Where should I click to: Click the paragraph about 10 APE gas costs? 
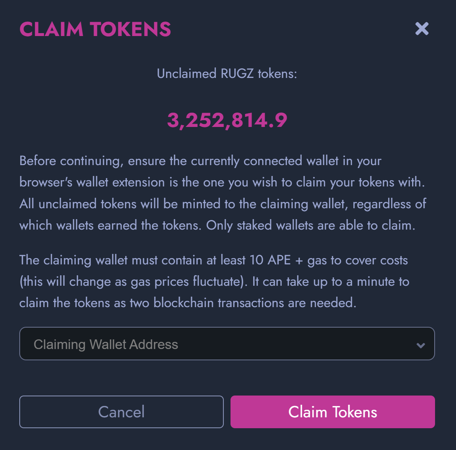coord(214,281)
